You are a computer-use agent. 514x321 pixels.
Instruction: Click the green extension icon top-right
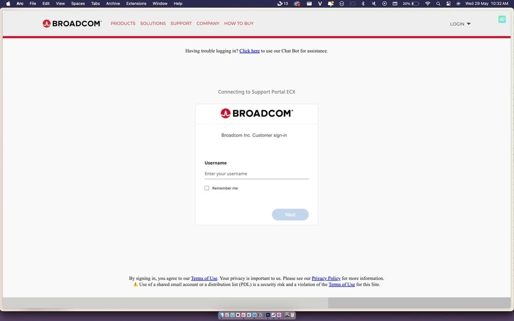[502, 20]
